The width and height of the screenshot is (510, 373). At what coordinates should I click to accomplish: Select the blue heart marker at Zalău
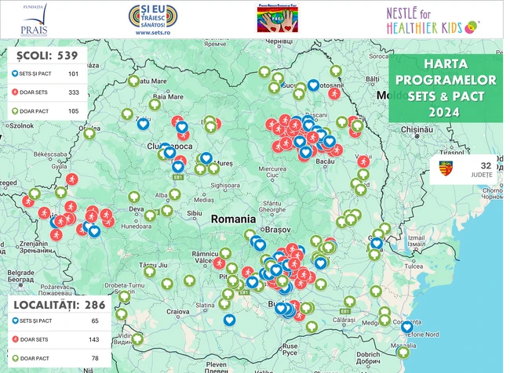143,124
